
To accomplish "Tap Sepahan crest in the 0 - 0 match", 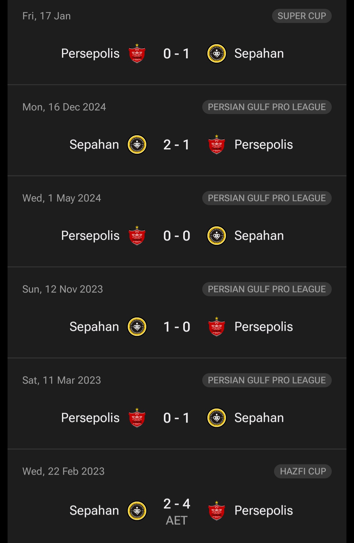I will (x=217, y=236).
